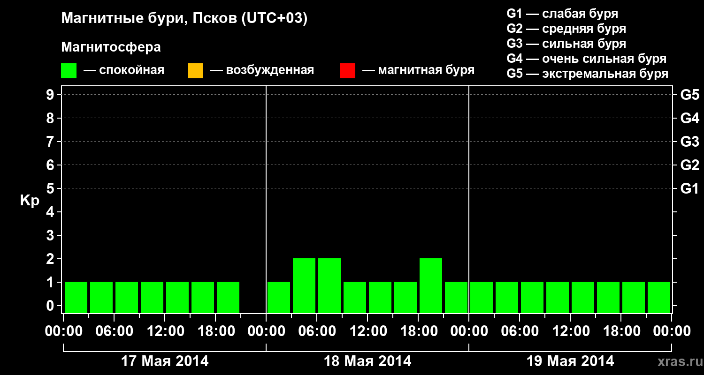Click the 12:00–15:00 bar on 19 May
Image resolution: width=704 pixels, height=375 pixels.
583,297
